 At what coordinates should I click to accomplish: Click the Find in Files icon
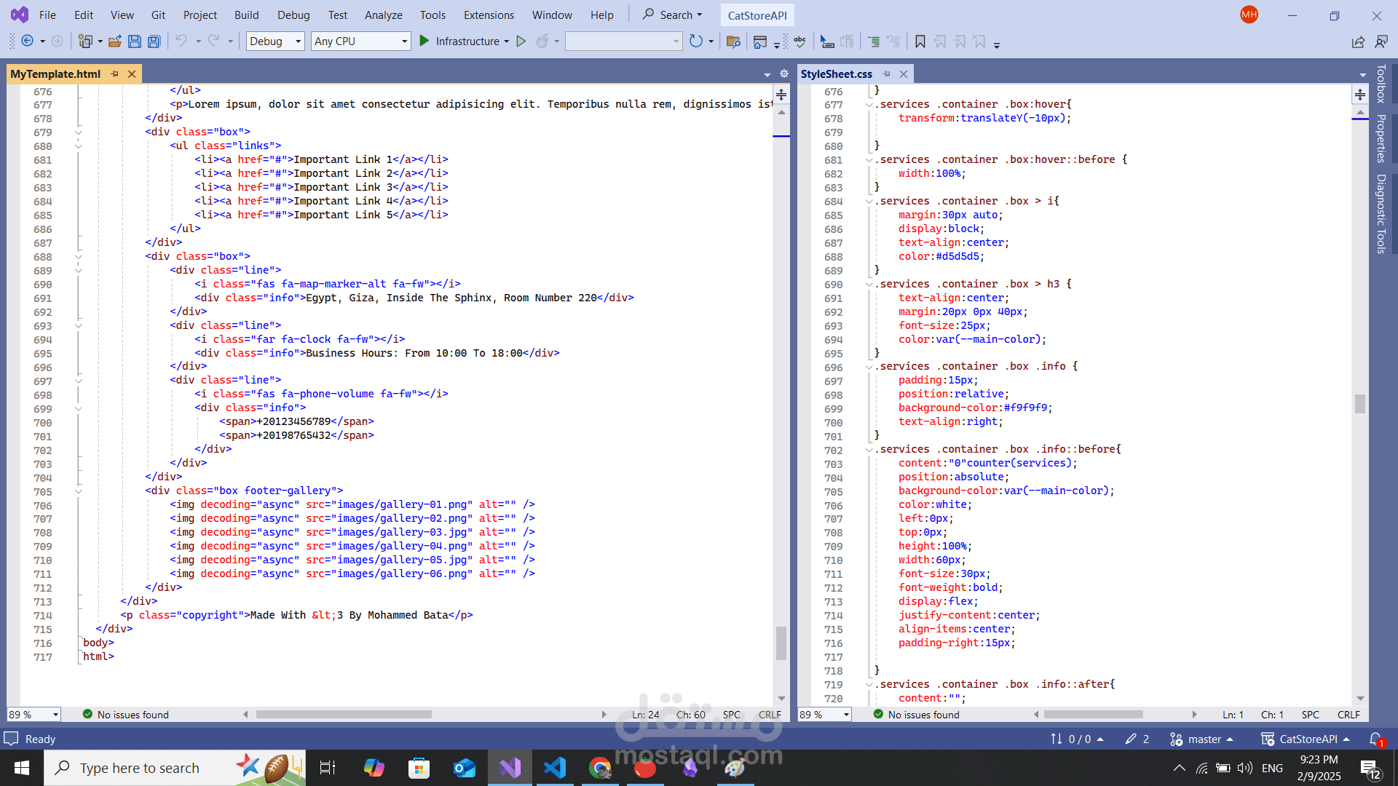[733, 41]
